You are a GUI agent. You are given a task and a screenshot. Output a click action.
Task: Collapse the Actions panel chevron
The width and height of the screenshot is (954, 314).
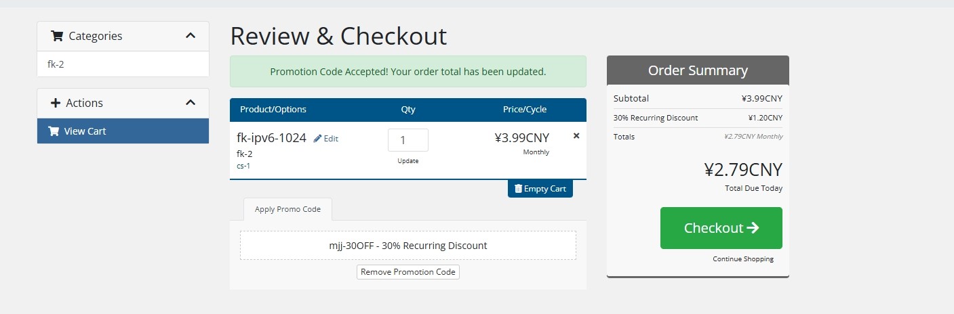click(191, 103)
